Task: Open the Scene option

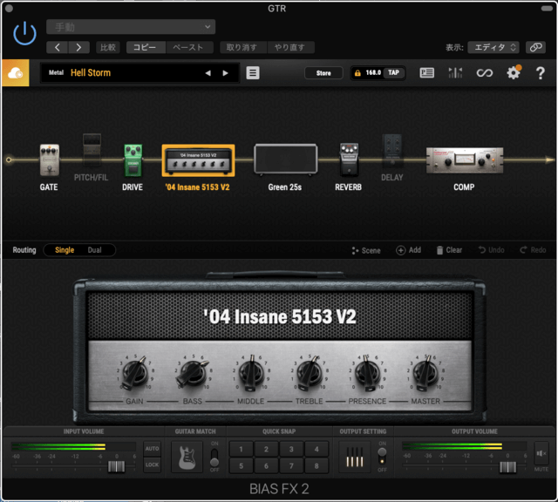Action: point(366,250)
